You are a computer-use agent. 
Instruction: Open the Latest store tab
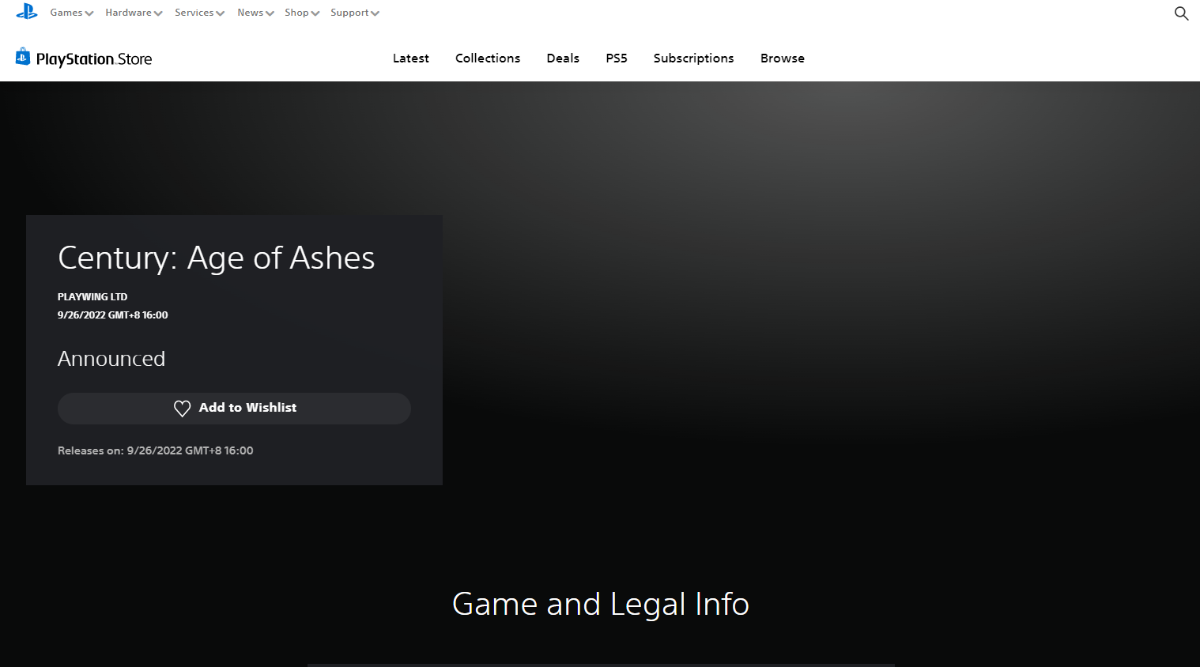[x=411, y=58]
